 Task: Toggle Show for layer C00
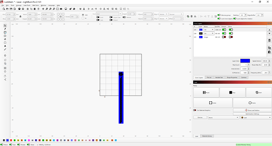231,33
